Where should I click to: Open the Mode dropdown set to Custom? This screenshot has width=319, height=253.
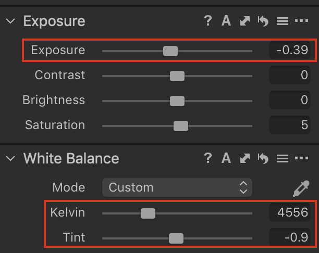[177, 187]
